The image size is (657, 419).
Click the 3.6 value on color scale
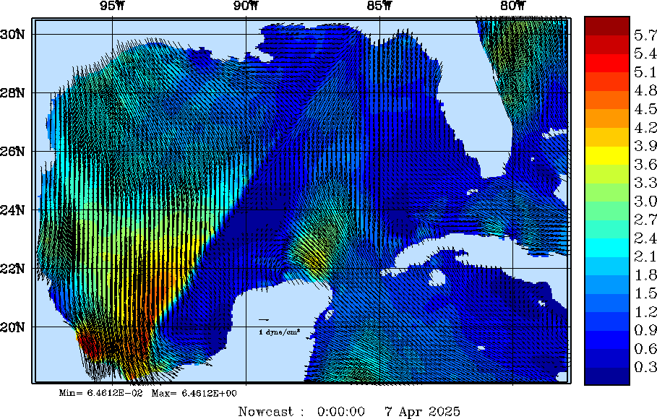coord(645,164)
